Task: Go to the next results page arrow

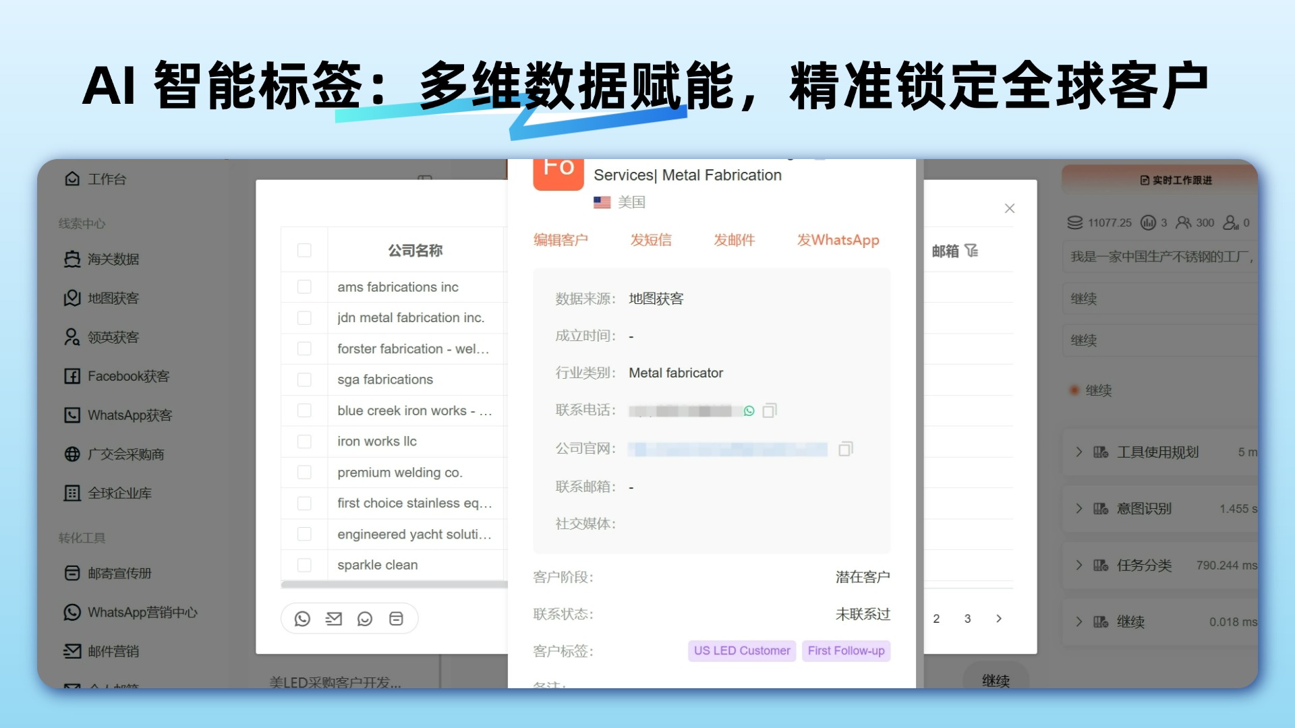Action: [x=999, y=619]
